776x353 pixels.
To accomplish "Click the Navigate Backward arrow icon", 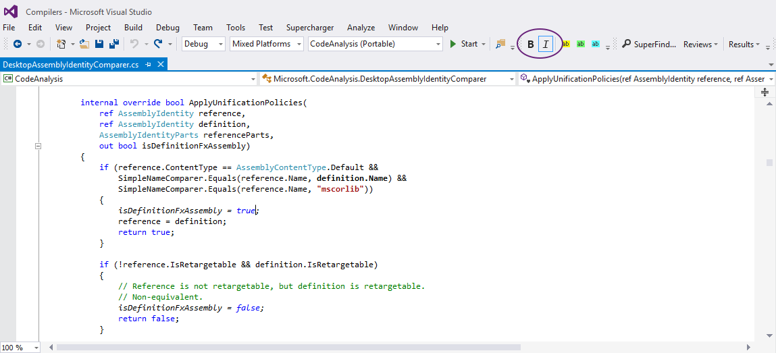I will click(18, 44).
